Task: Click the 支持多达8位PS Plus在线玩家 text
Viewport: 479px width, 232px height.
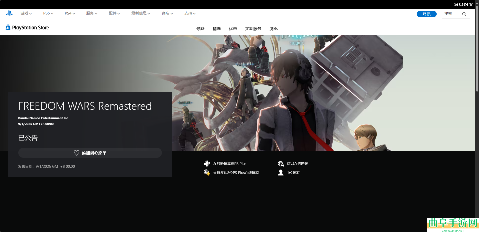Action: pos(236,173)
